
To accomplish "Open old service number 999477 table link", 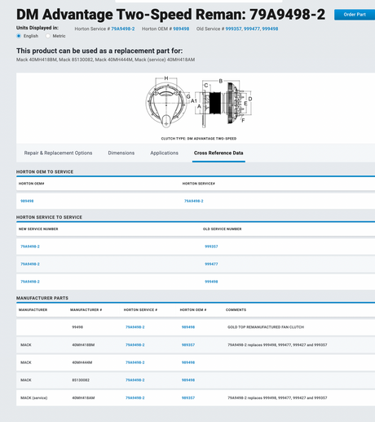I will (211, 264).
